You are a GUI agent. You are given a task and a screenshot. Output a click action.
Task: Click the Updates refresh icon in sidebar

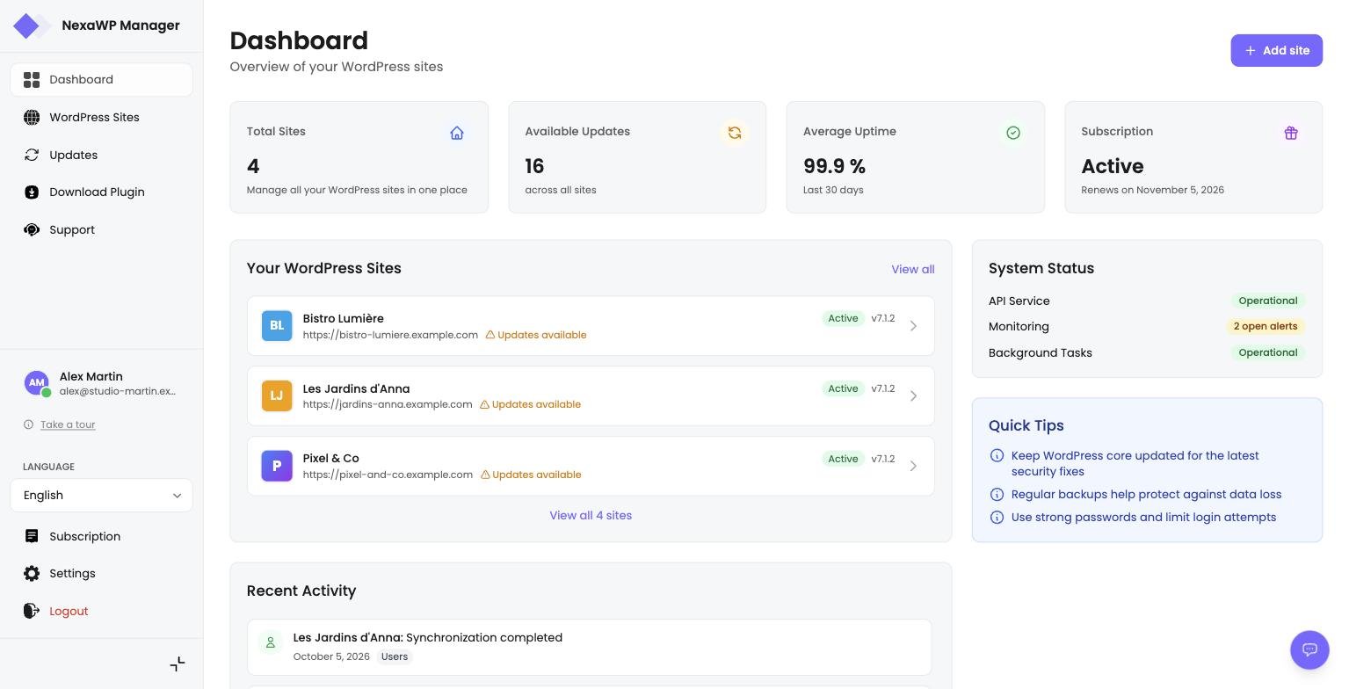tap(32, 156)
